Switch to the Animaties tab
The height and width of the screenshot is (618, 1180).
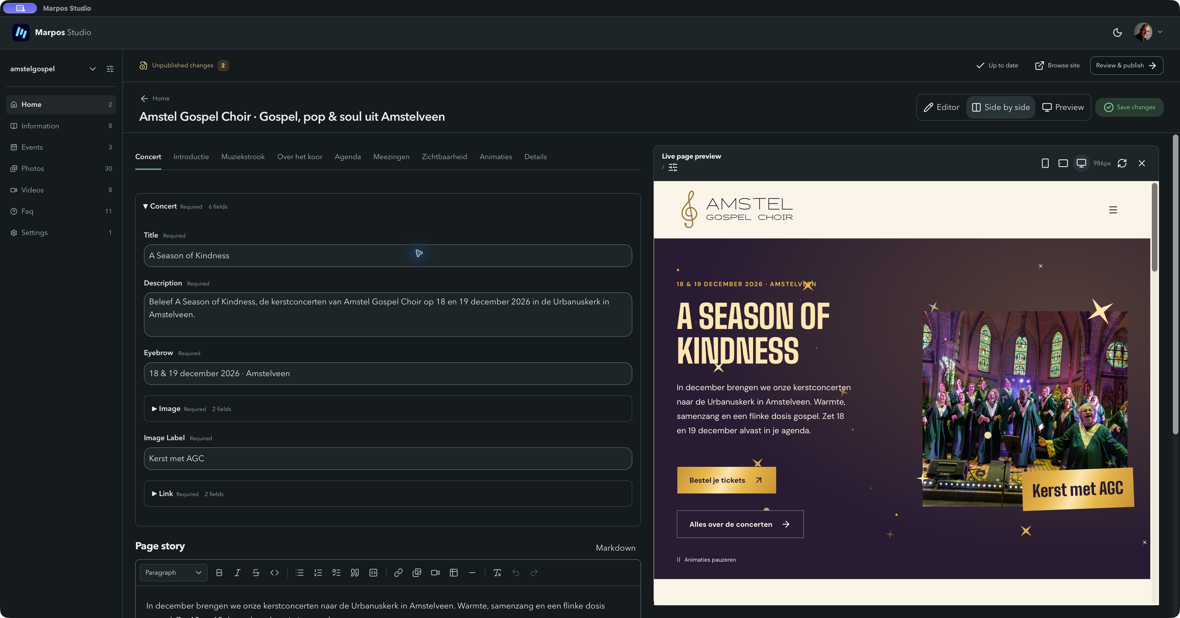click(x=496, y=157)
